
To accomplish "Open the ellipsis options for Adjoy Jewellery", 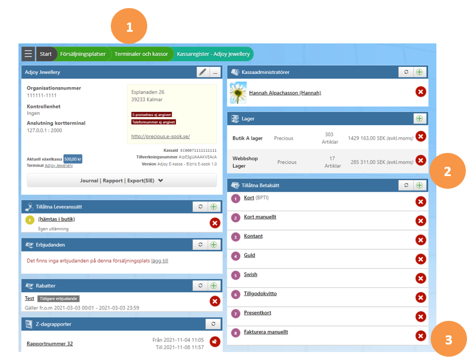I will pyautogui.click(x=215, y=72).
